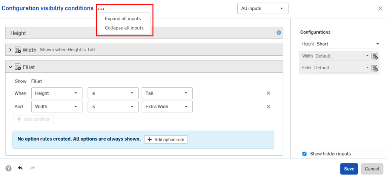Remove the Width is Extra Wide condition

[x=269, y=107]
